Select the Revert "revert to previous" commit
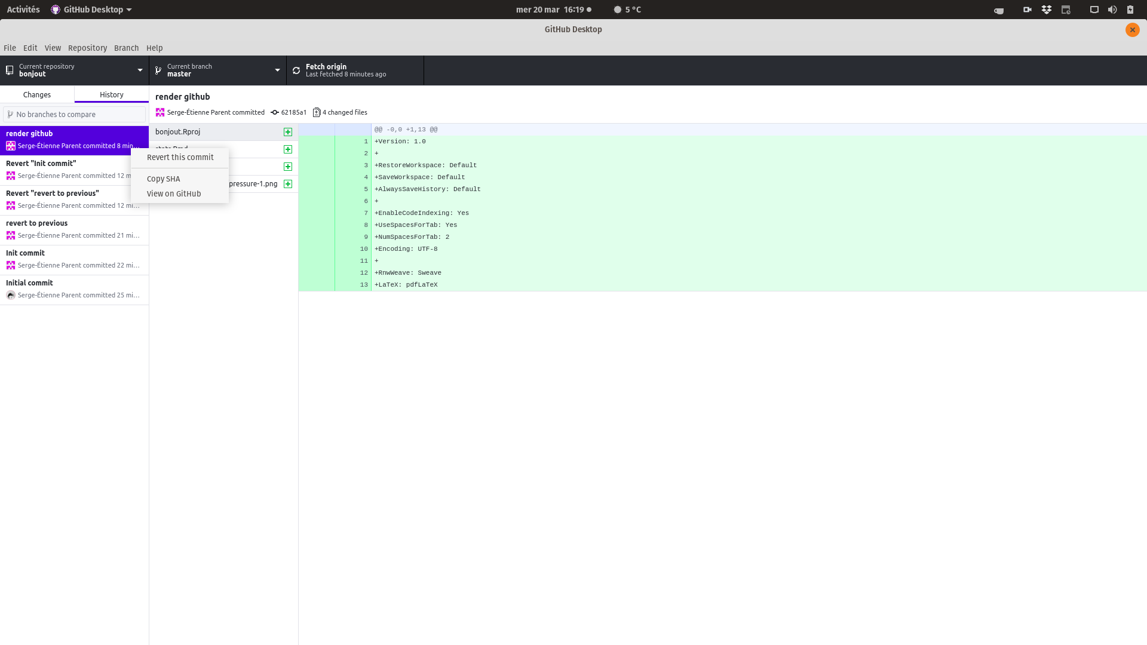Image resolution: width=1147 pixels, height=645 pixels. pos(65,200)
